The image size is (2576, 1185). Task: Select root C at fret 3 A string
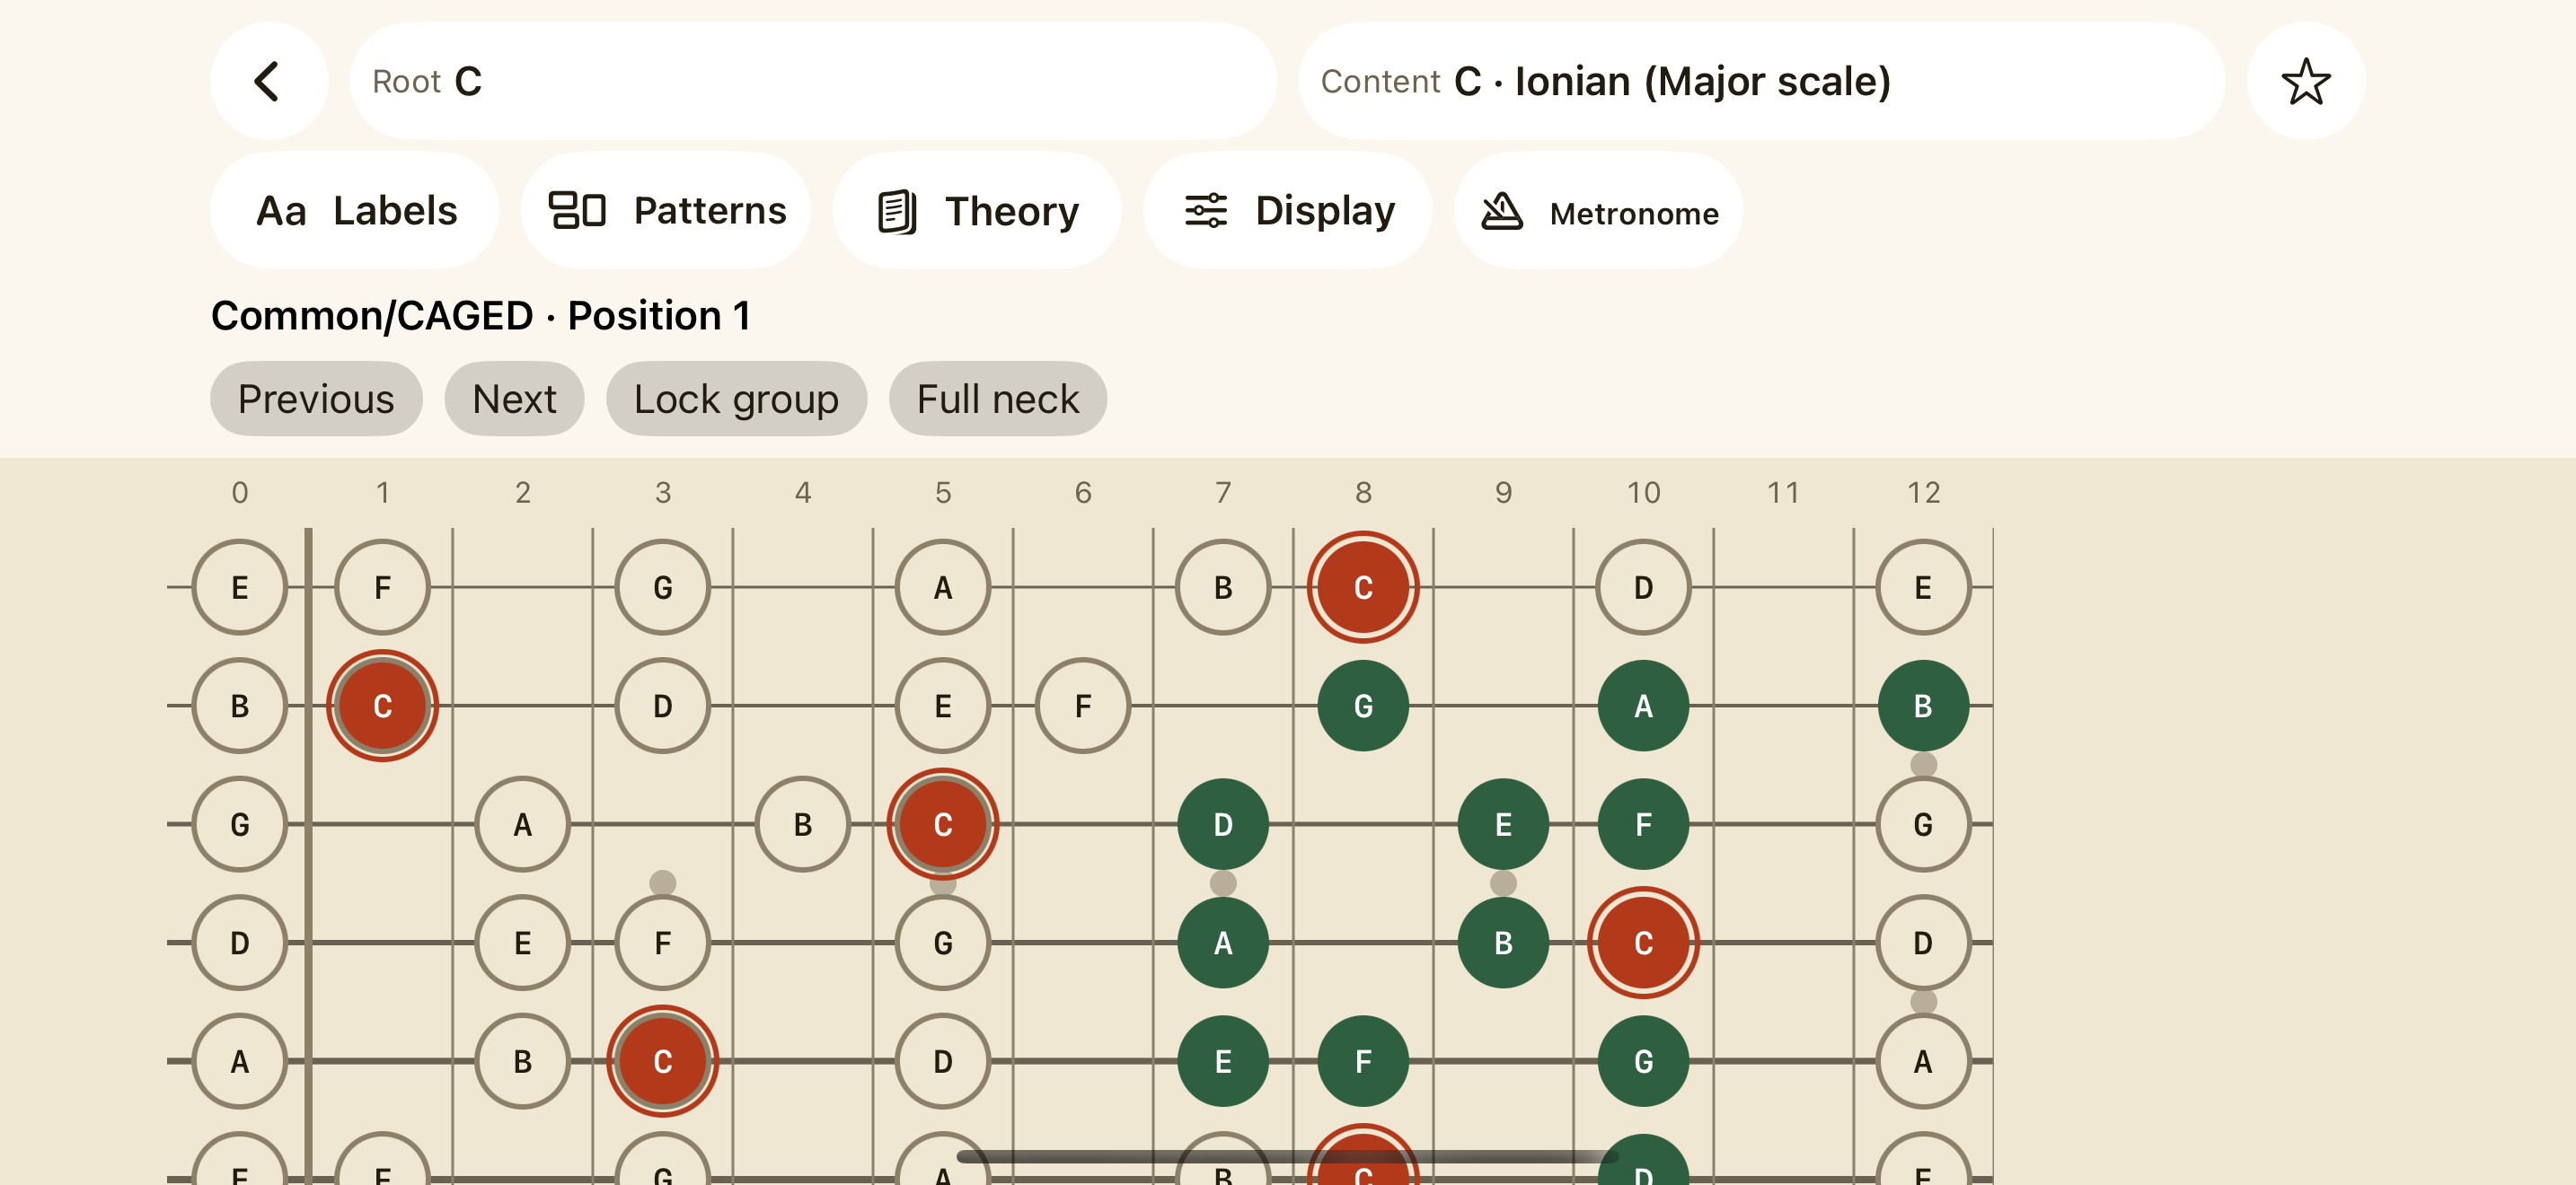[662, 1061]
